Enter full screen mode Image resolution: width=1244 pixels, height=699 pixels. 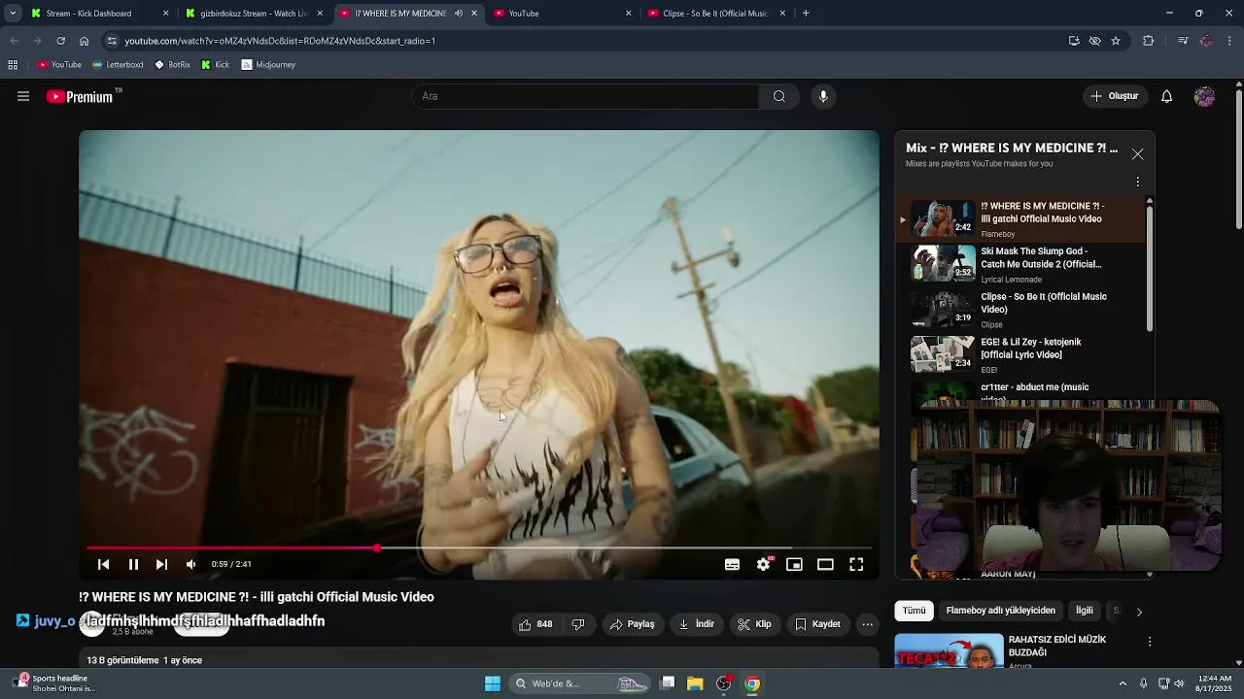click(856, 564)
